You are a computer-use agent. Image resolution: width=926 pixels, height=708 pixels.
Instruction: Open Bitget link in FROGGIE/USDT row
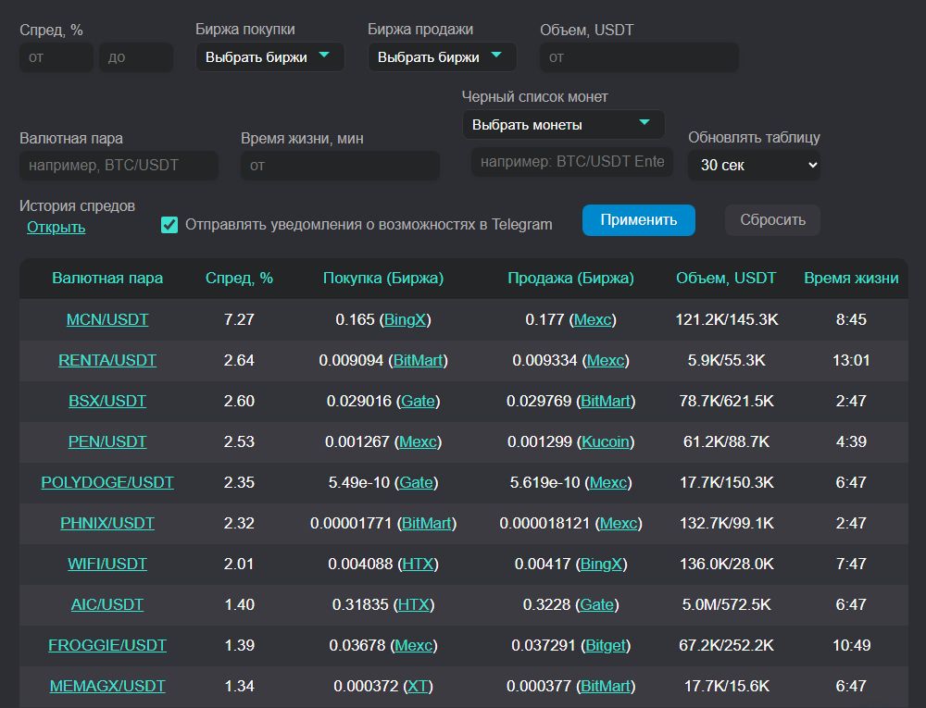pyautogui.click(x=607, y=646)
